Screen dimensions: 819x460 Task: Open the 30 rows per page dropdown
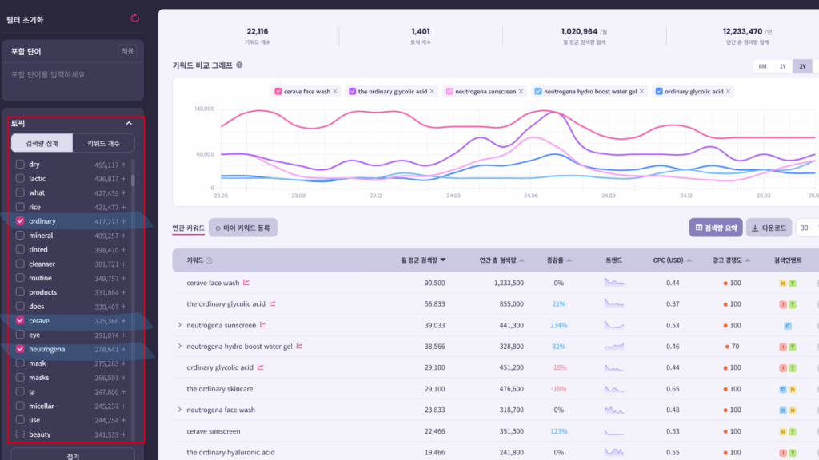(x=806, y=228)
